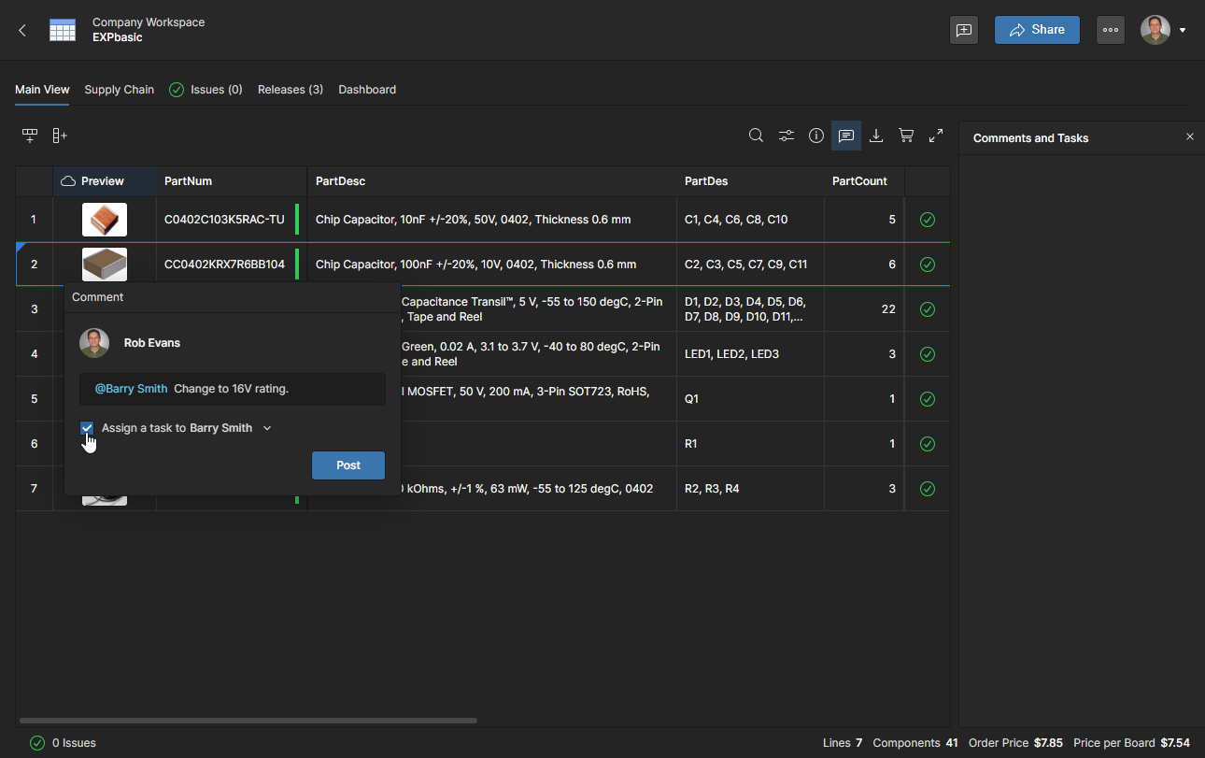1205x758 pixels.
Task: Expand the task assignee dropdown chevron
Action: (267, 428)
